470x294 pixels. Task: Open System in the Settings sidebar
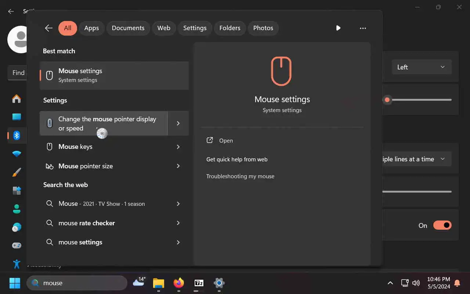17,117
